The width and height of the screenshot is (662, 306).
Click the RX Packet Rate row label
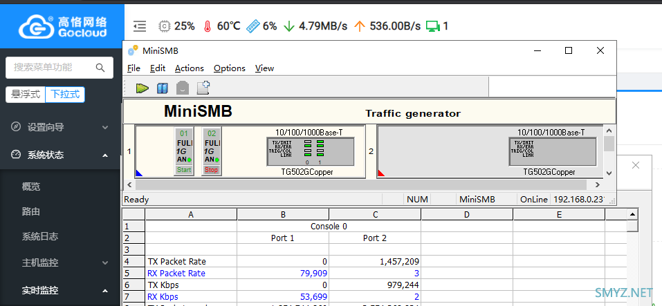click(x=176, y=273)
